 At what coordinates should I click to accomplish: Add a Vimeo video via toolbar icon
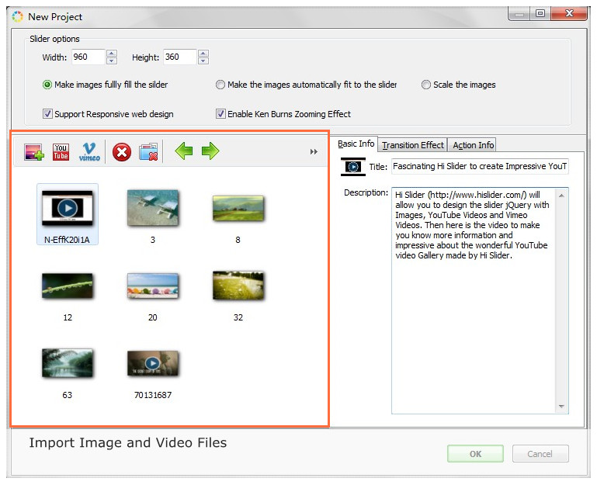[x=89, y=152]
